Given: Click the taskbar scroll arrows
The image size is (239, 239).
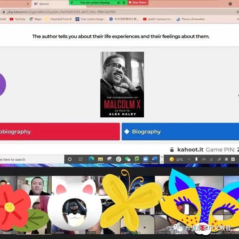Looking at the screenshot, I should click(162, 159).
